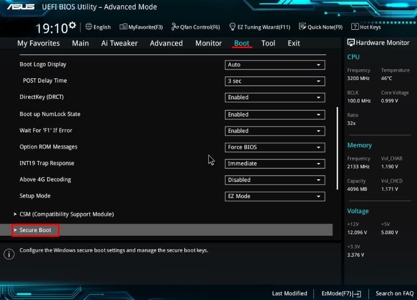417x300 pixels.
Task: Click the EZ Tuning Wizard(F11) label
Action: [264, 27]
